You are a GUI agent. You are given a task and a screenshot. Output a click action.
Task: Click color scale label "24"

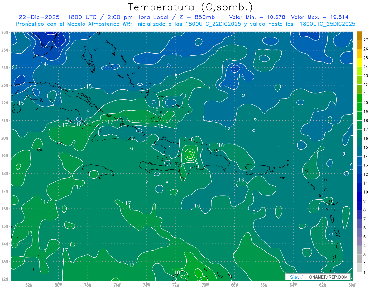pyautogui.click(x=366, y=67)
